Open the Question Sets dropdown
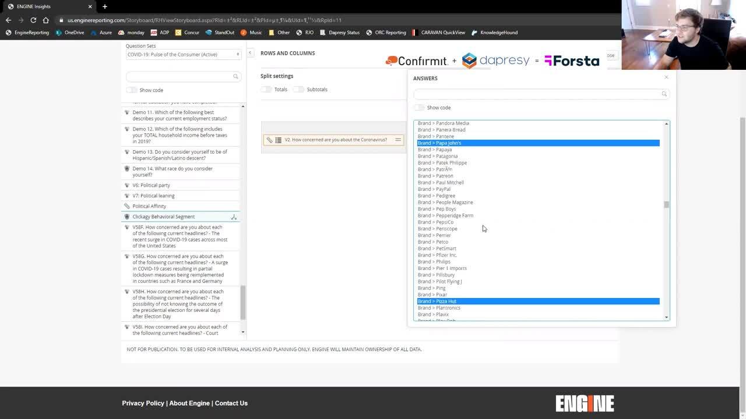This screenshot has width=746, height=419. coord(184,54)
